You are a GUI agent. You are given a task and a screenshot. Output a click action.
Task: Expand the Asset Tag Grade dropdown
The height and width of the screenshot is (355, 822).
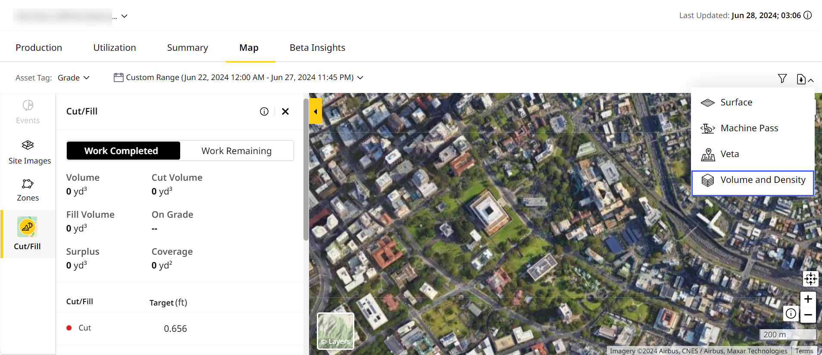point(74,78)
